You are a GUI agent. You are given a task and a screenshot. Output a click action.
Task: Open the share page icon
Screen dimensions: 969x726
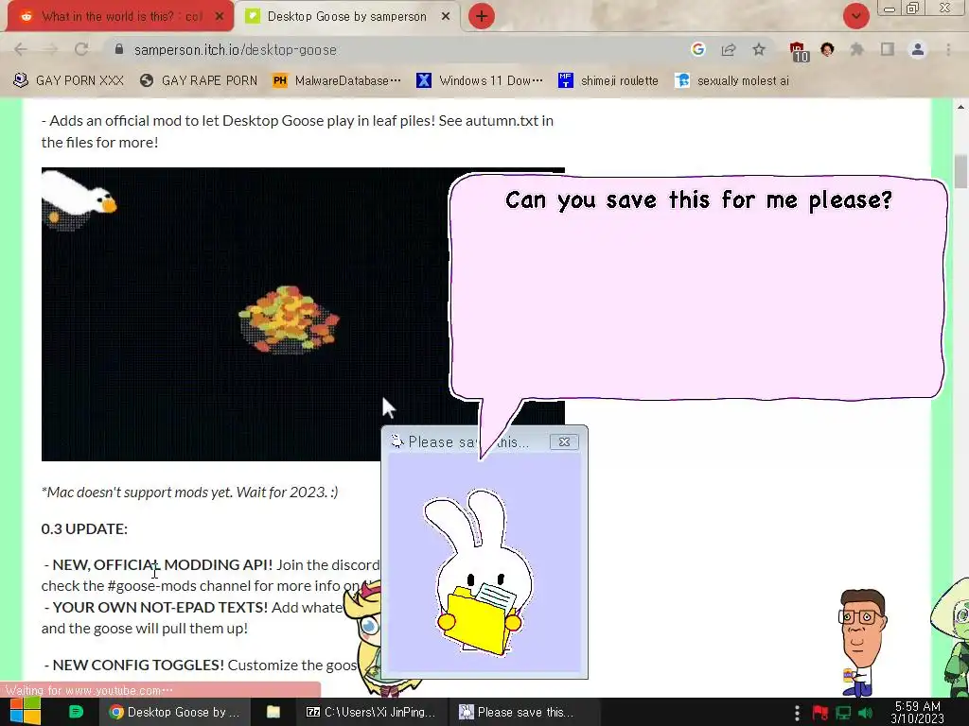tap(729, 49)
